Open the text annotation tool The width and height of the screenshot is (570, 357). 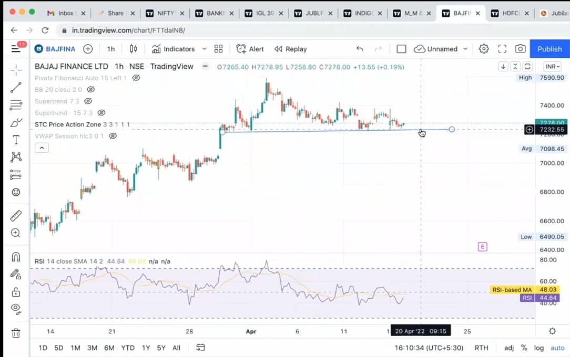pos(16,140)
